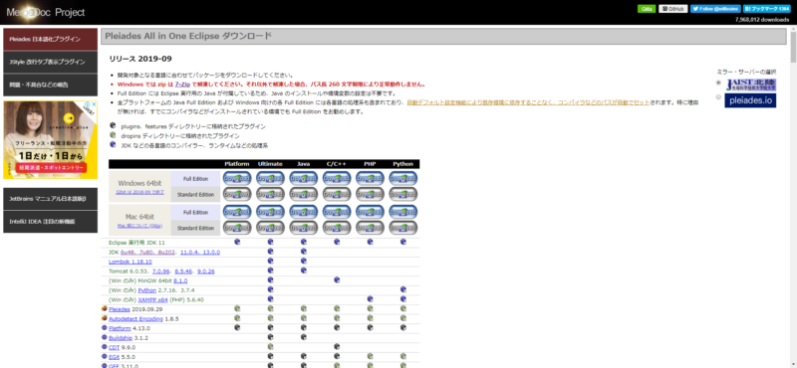Viewport: 797px width, 368px height.
Task: Open the Lombok 1.18.10 link
Action: point(131,262)
